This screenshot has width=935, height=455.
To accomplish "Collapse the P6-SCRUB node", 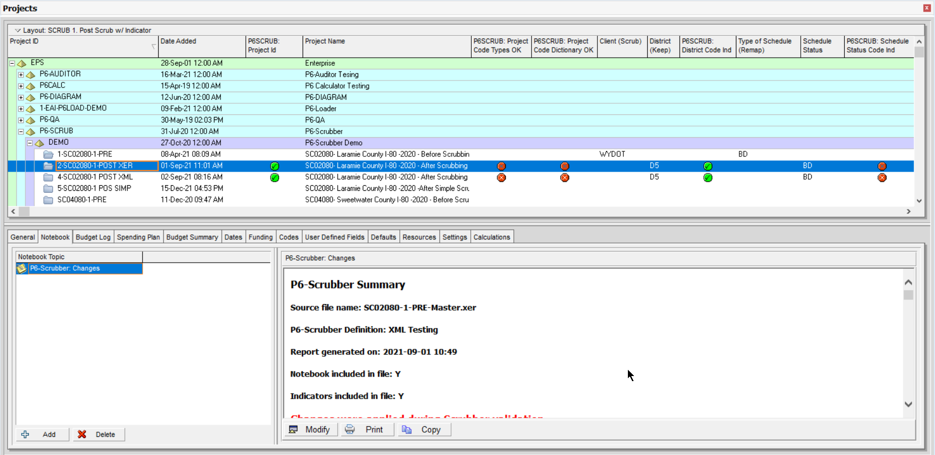I will (x=21, y=132).
